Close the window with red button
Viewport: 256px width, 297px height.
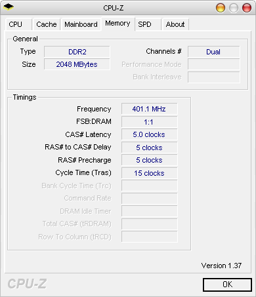[x=247, y=8]
